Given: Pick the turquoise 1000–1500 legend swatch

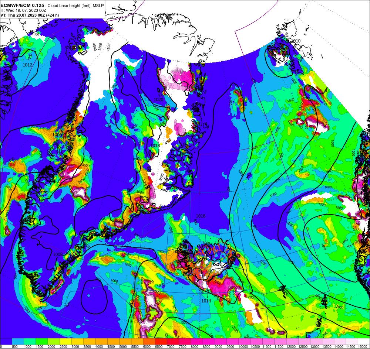Looking at the screenshot, I should pos(30,341).
